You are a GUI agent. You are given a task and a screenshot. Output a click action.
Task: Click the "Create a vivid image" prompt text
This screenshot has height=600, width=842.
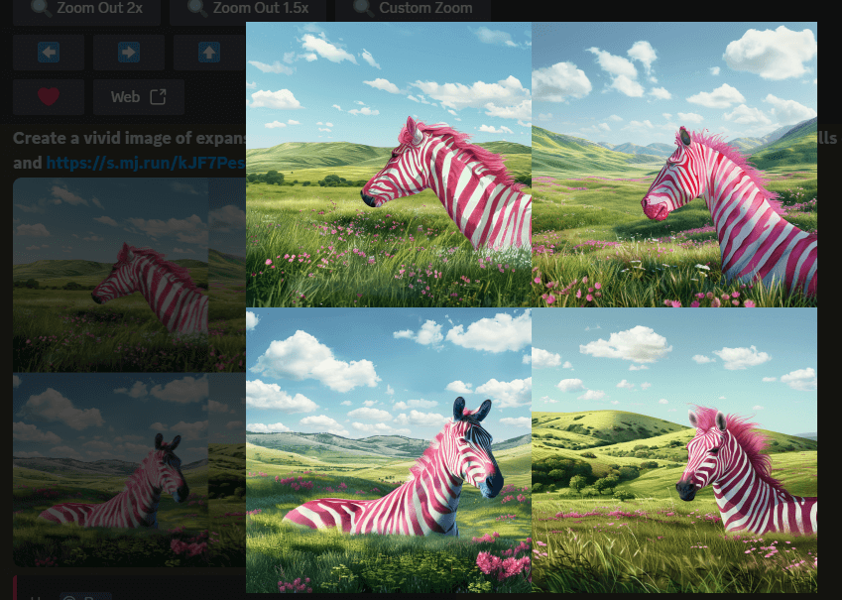129,138
